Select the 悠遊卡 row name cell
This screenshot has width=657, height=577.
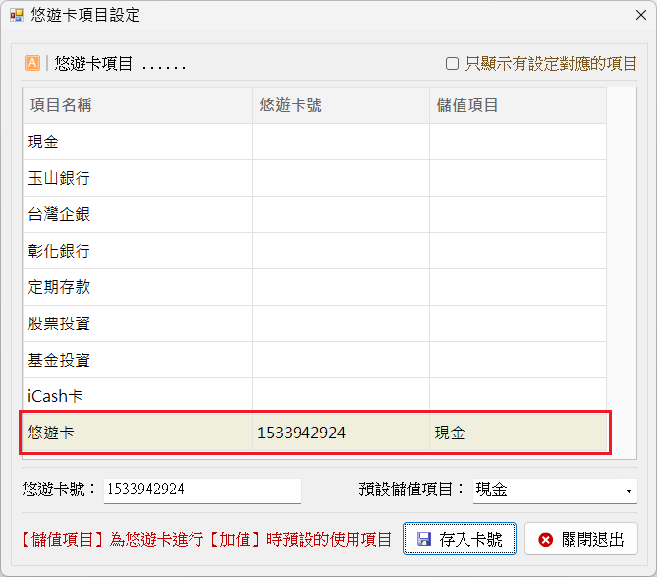[137, 433]
